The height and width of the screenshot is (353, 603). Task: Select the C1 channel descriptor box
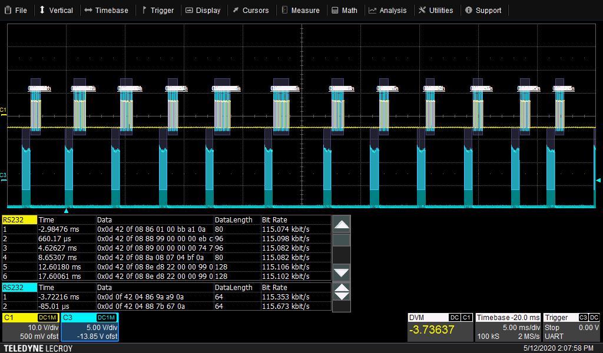[30, 327]
